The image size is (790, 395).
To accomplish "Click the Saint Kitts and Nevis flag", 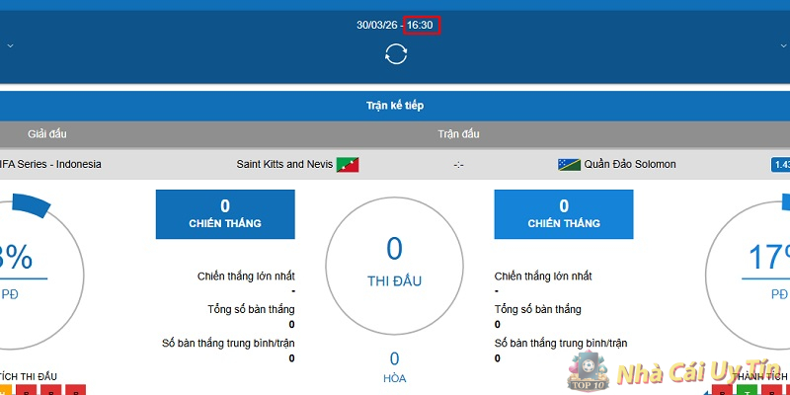I will coord(347,165).
